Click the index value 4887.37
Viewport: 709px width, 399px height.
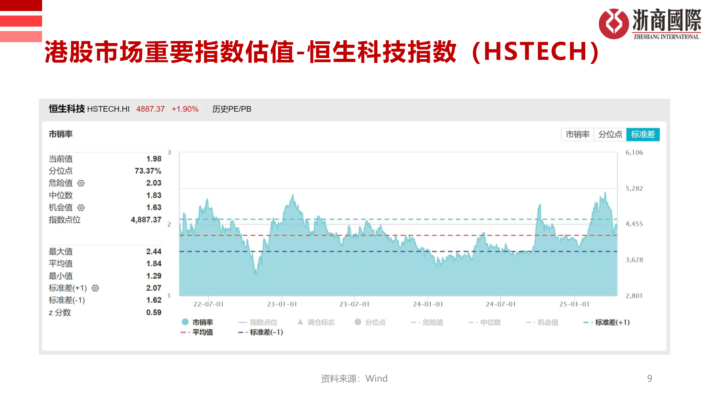150,109
